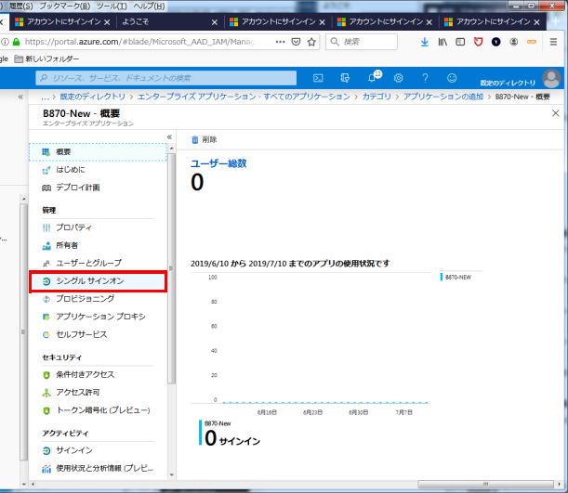Viewport: 568px width, 493px height.
Task: Click the orange extension icon in toolbar
Action: [532, 42]
